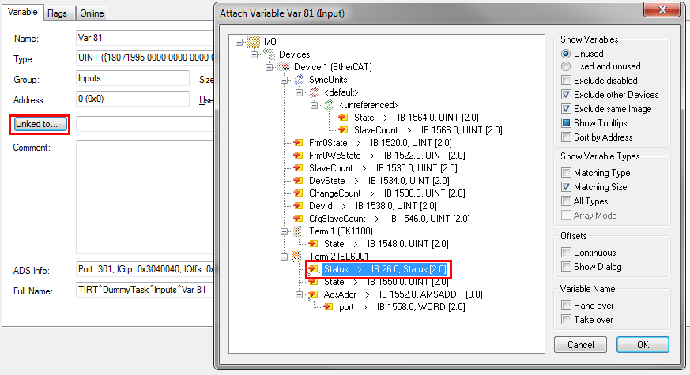This screenshot has width=690, height=375.
Task: Collapse the <default> node
Action: pos(299,92)
